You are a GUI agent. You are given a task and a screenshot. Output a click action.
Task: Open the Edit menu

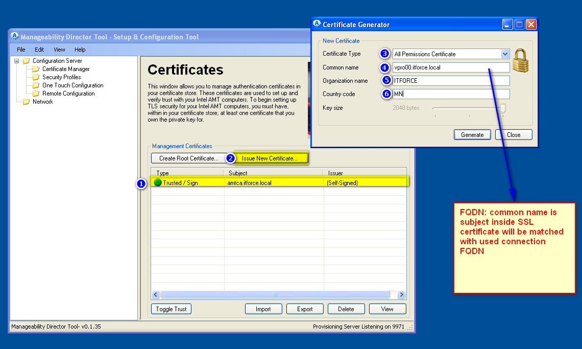tap(39, 50)
